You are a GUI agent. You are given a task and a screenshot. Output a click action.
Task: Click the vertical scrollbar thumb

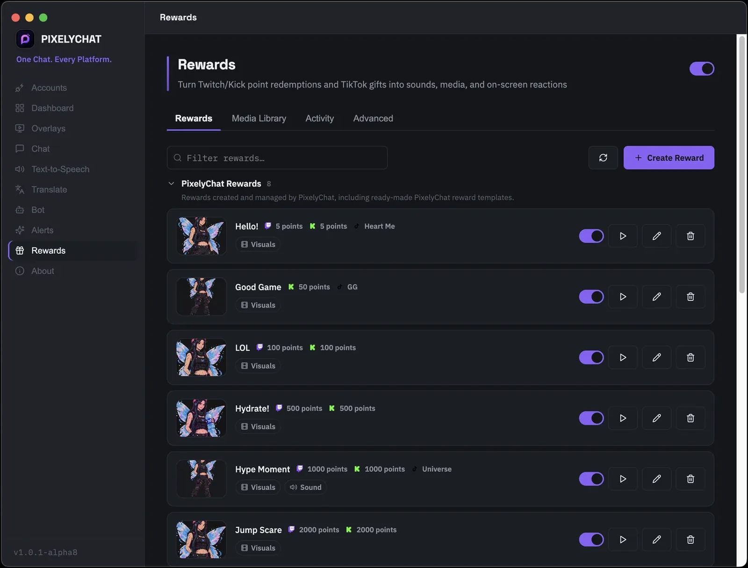click(741, 164)
